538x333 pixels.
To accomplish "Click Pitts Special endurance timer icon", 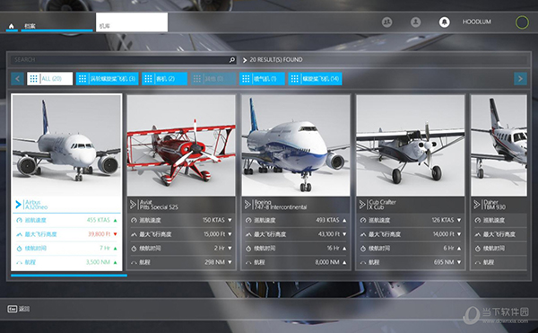I will click(x=134, y=249).
